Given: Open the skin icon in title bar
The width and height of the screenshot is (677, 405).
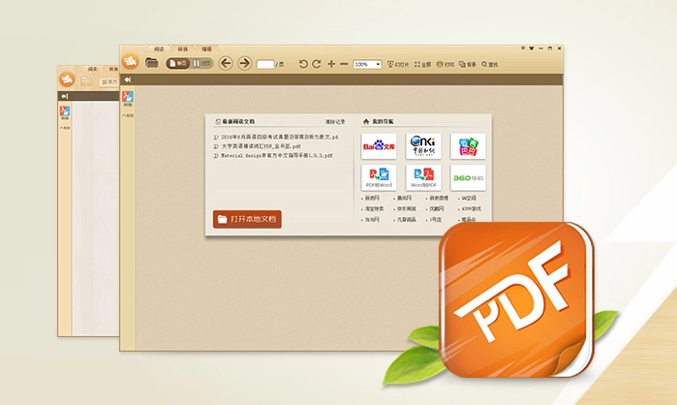Looking at the screenshot, I should [x=532, y=48].
